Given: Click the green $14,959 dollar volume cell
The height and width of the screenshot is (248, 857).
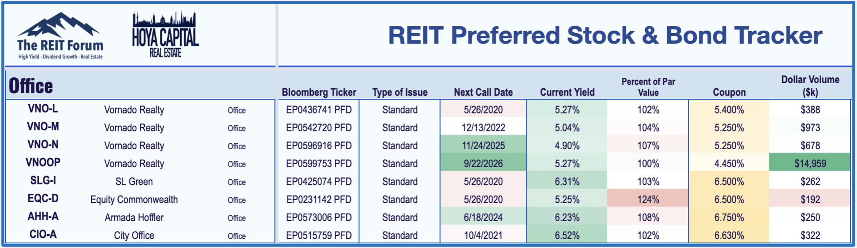Looking at the screenshot, I should click(810, 164).
